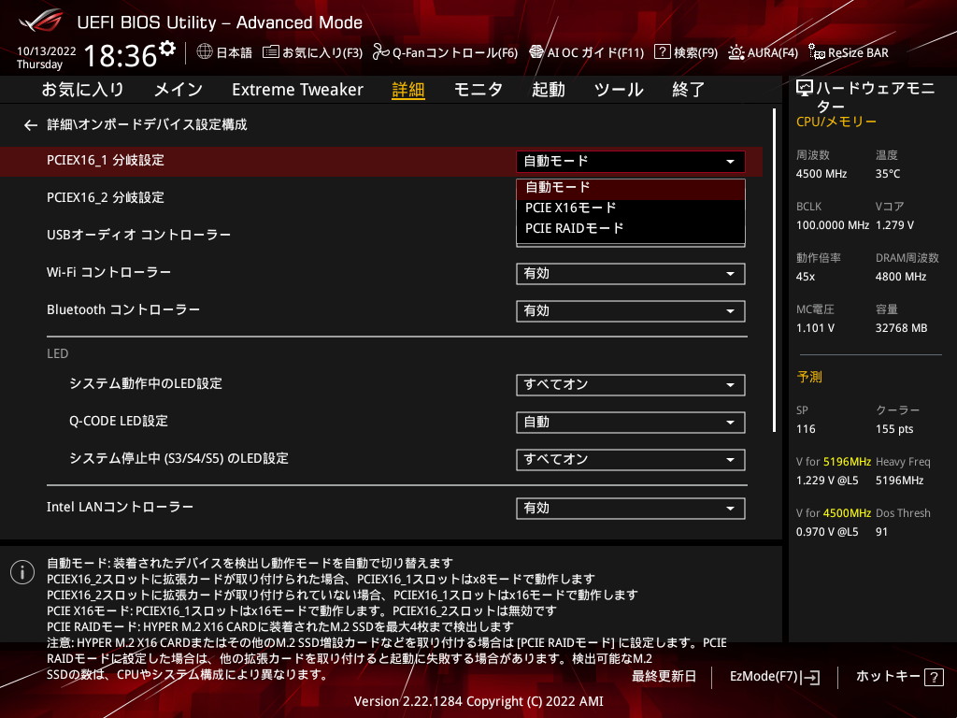
Task: Choose PCIE RAIDモード option
Action: (631, 228)
